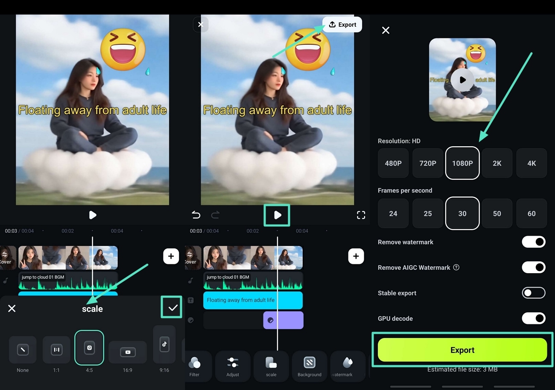Add a clip with the middle panel plus button

356,256
